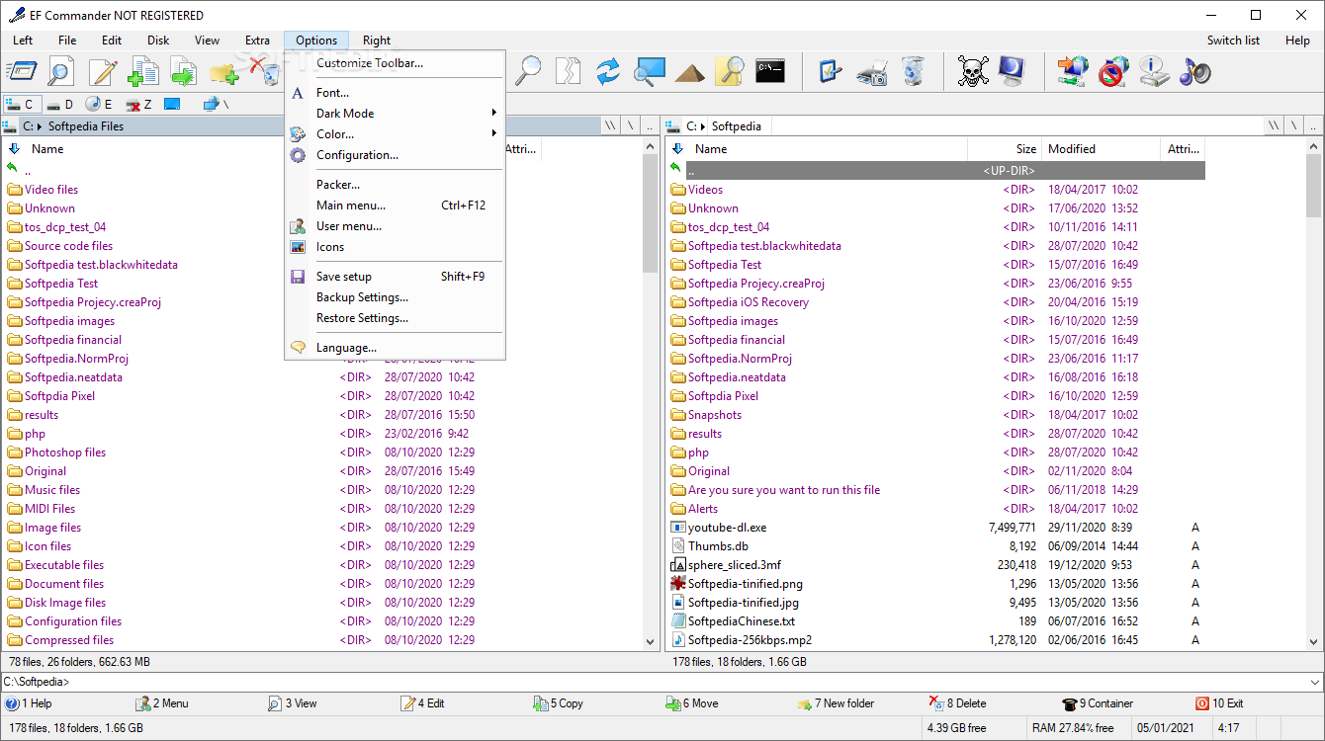Click the first toolbar window icon
1325x741 pixels.
point(22,71)
